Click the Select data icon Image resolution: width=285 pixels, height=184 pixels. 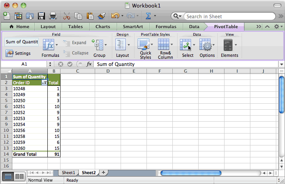click(x=185, y=45)
